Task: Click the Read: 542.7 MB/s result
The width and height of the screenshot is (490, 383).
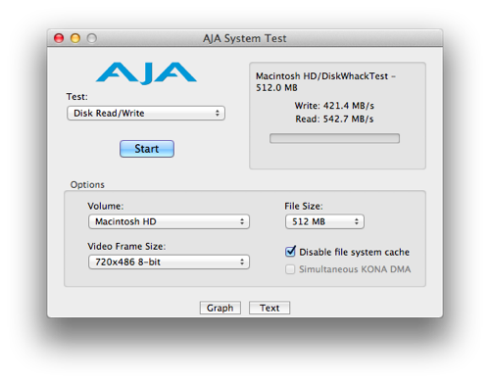Action: coord(334,120)
